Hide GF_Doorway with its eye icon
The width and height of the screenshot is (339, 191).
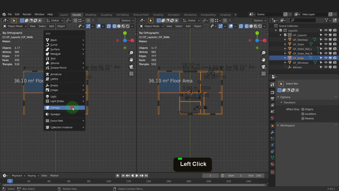[x=326, y=40]
